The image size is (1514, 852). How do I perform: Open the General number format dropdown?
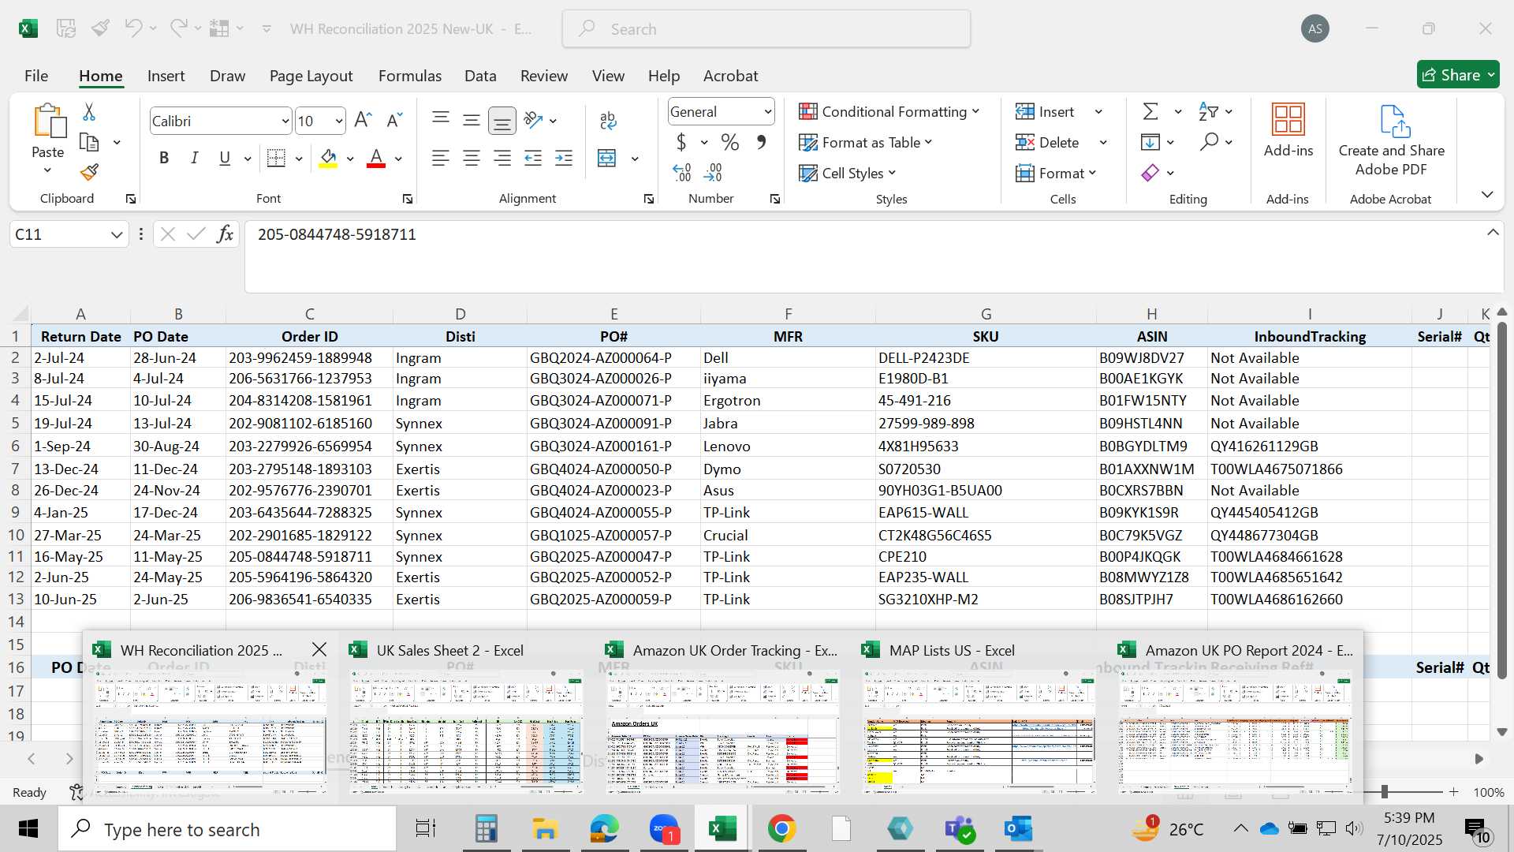coord(767,111)
